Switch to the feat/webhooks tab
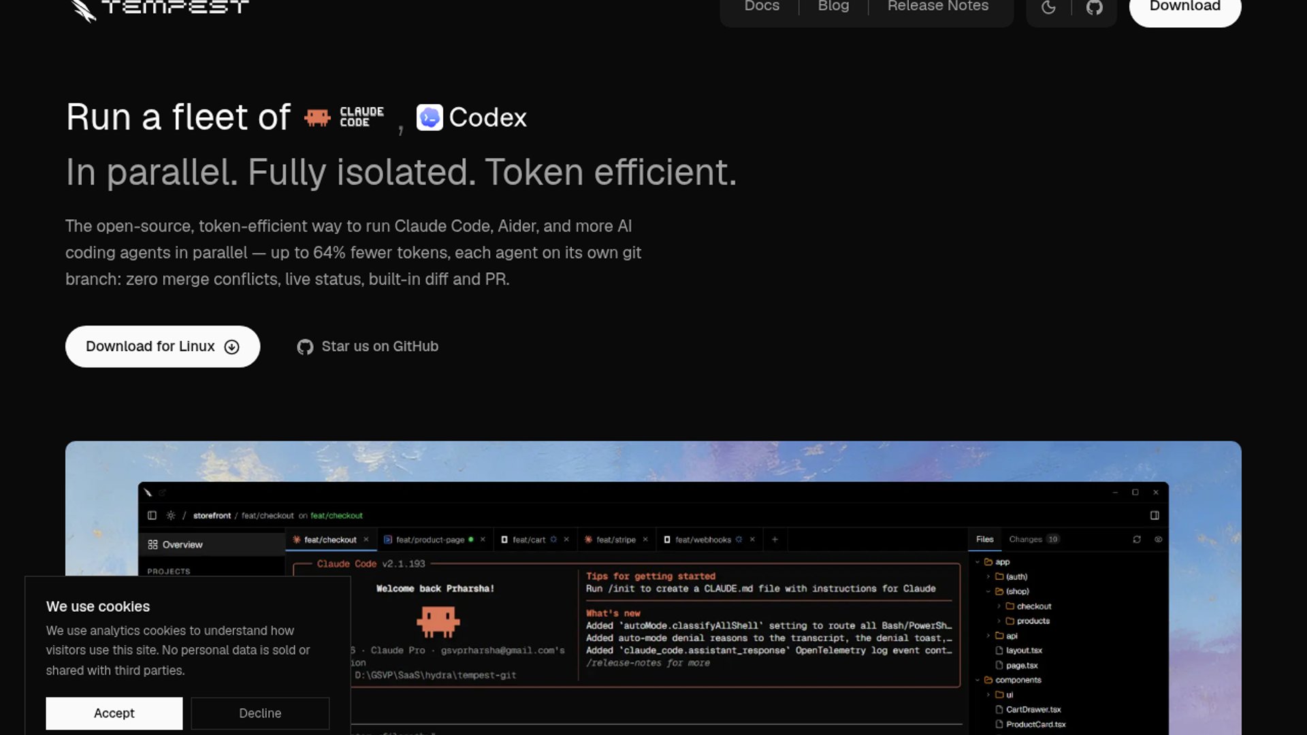 point(703,540)
